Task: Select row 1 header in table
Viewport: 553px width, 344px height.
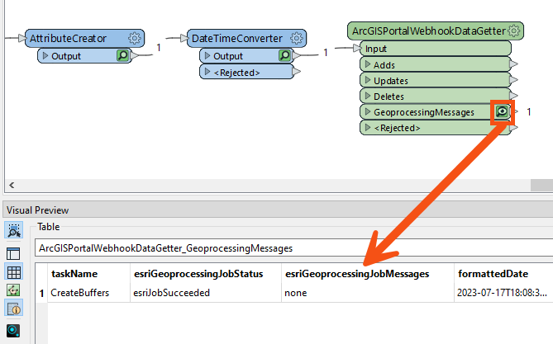Action: pos(41,293)
